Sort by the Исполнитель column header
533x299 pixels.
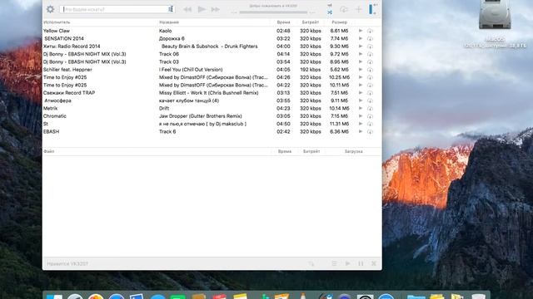(57, 22)
